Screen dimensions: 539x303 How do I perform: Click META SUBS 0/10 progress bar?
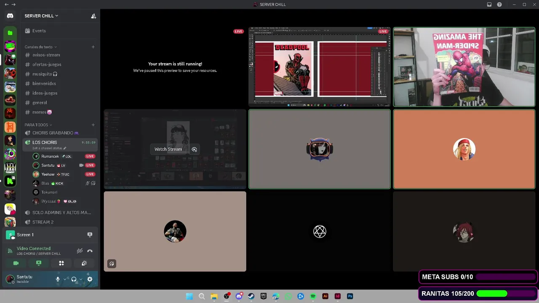pyautogui.click(x=505, y=277)
